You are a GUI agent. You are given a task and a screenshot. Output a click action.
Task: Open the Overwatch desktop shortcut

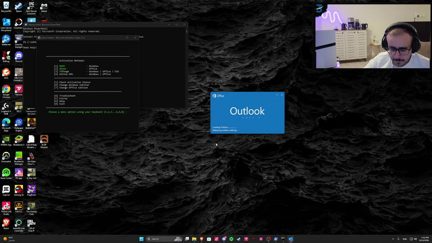[x=6, y=158]
